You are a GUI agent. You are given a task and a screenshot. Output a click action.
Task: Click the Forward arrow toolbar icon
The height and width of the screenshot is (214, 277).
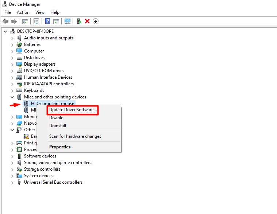14,22
